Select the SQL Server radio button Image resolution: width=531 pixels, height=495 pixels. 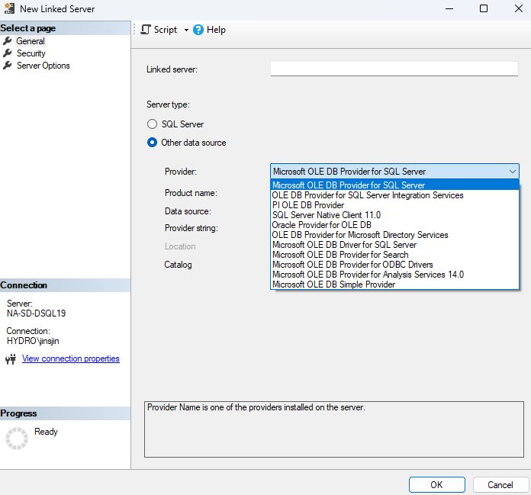click(152, 124)
